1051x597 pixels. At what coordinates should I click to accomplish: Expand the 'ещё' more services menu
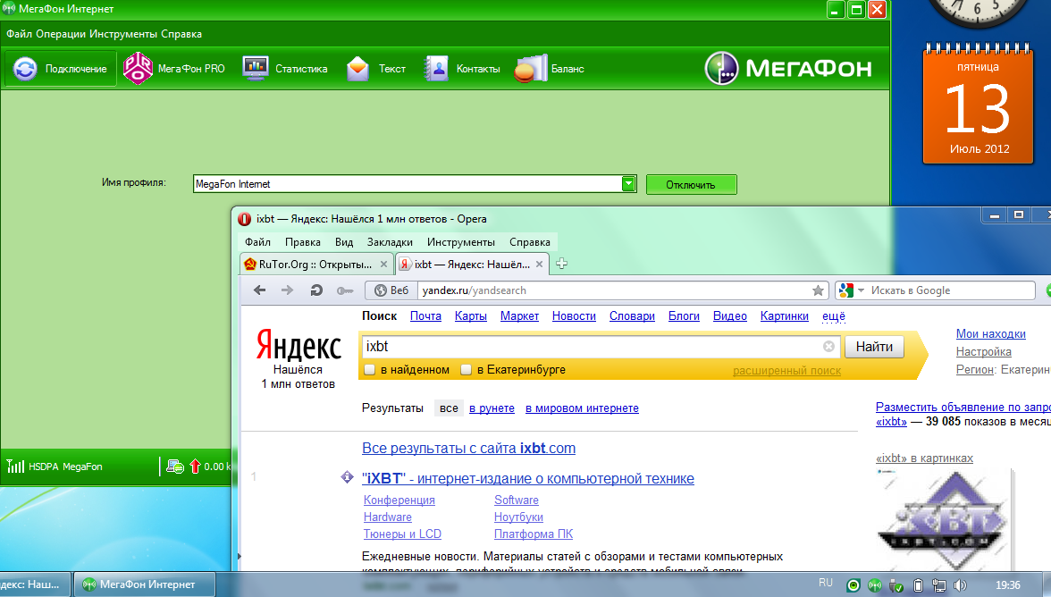pos(833,315)
